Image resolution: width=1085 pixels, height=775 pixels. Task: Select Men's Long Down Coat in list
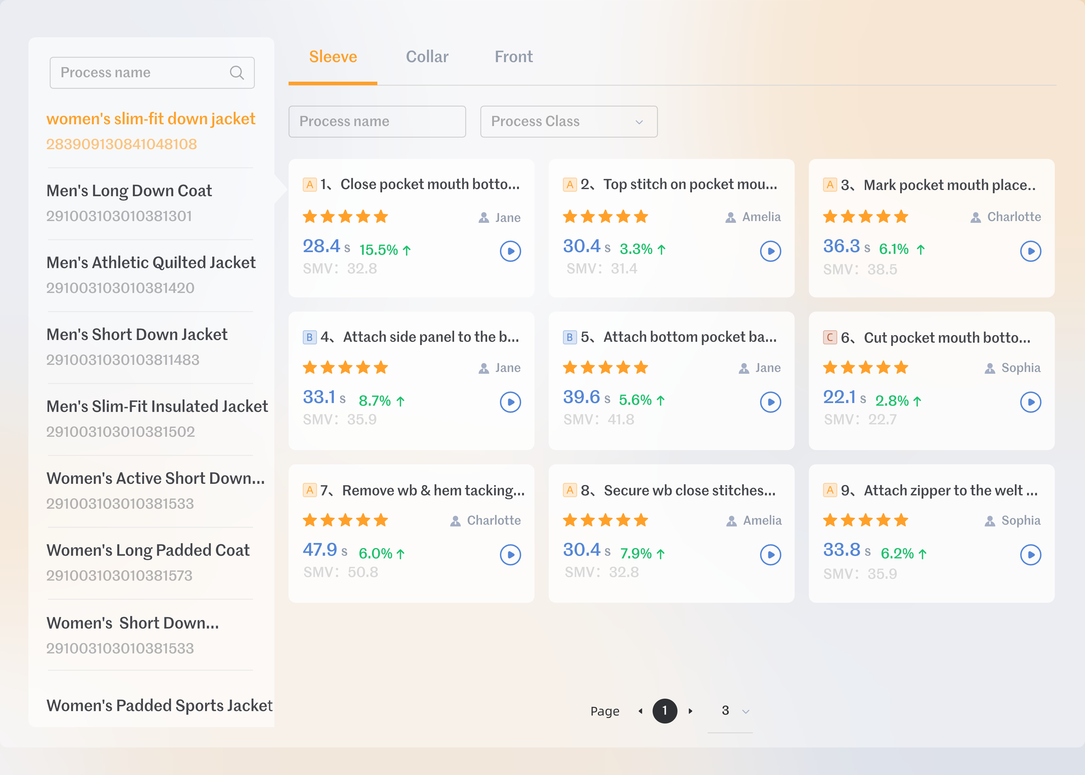[x=129, y=191]
